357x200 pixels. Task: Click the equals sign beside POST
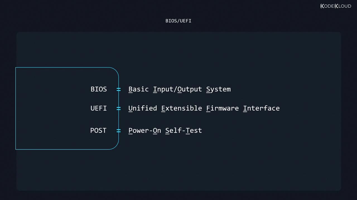119,131
